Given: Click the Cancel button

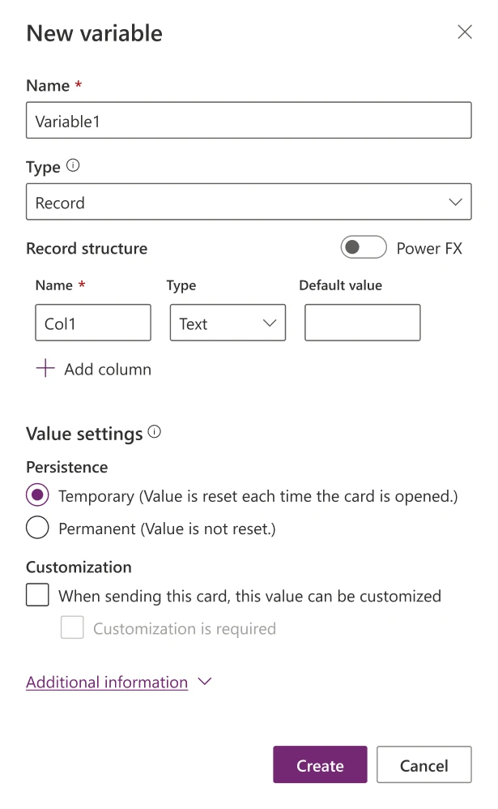Looking at the screenshot, I should [x=424, y=764].
